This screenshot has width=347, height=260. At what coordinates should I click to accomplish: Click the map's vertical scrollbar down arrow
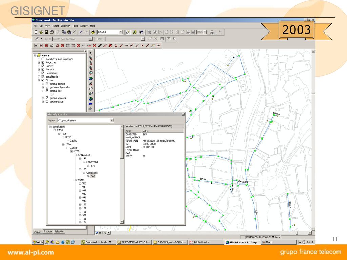(313, 229)
